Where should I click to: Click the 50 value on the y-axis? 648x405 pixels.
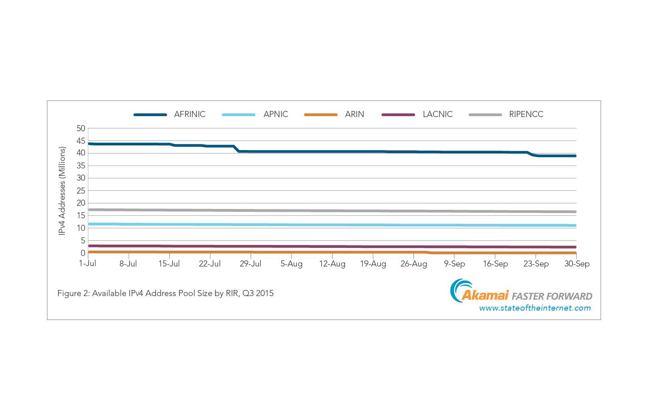pyautogui.click(x=81, y=128)
